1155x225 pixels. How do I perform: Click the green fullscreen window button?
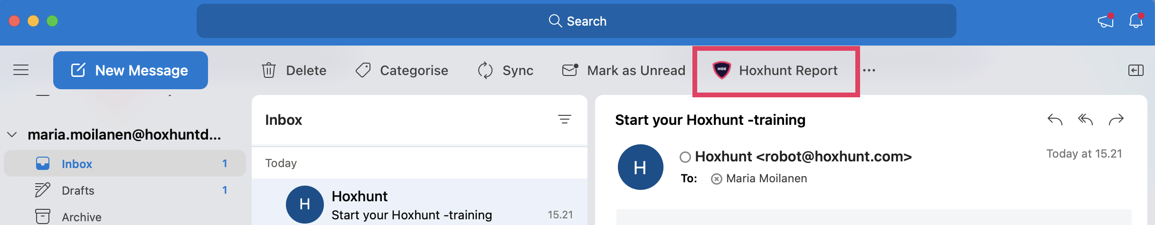pyautogui.click(x=52, y=21)
